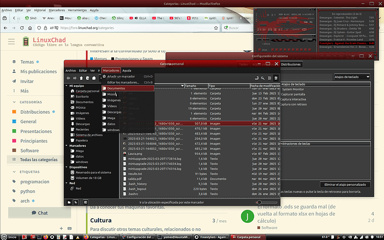384x240 pixels.
Task: Select Añadir un marcador menu entry
Action: pos(128,76)
